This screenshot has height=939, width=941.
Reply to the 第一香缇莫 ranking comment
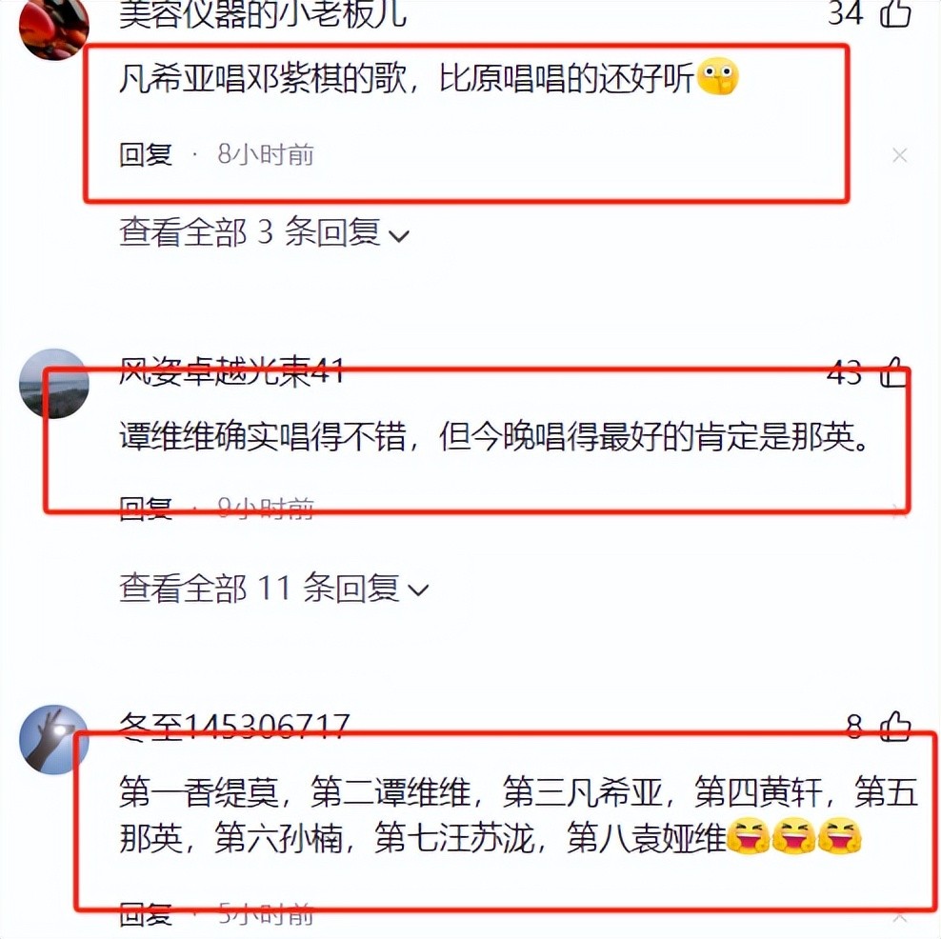point(146,915)
